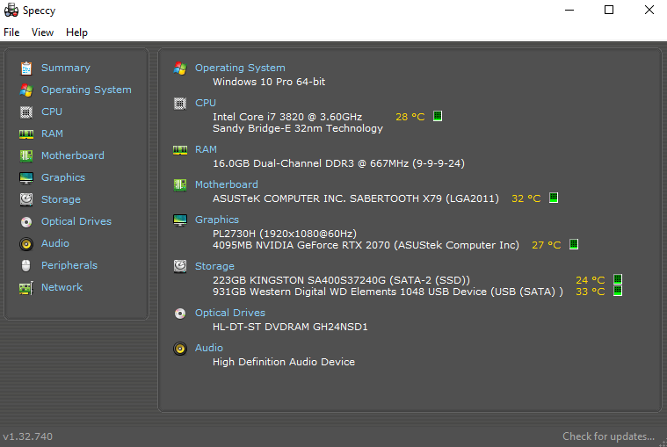The image size is (667, 447).
Task: Click the green temperature indicator next to CPU 28 °C
Action: pyautogui.click(x=438, y=116)
